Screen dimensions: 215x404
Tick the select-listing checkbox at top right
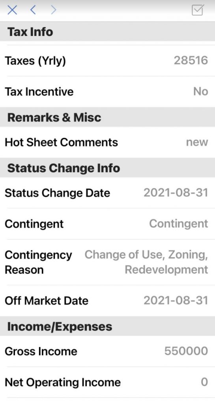point(198,10)
